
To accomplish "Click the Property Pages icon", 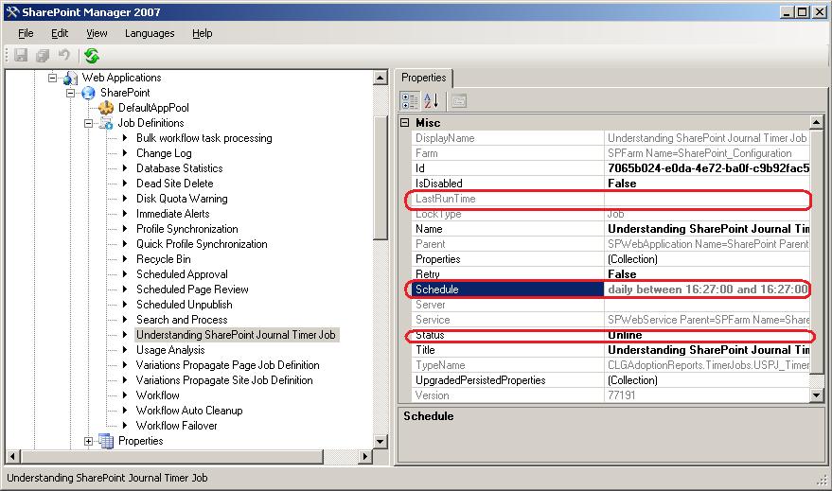I will click(459, 100).
